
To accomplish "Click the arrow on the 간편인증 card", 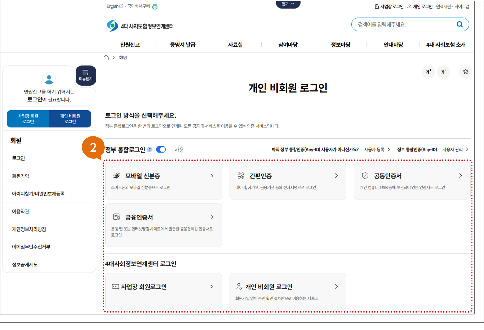I will (x=336, y=176).
